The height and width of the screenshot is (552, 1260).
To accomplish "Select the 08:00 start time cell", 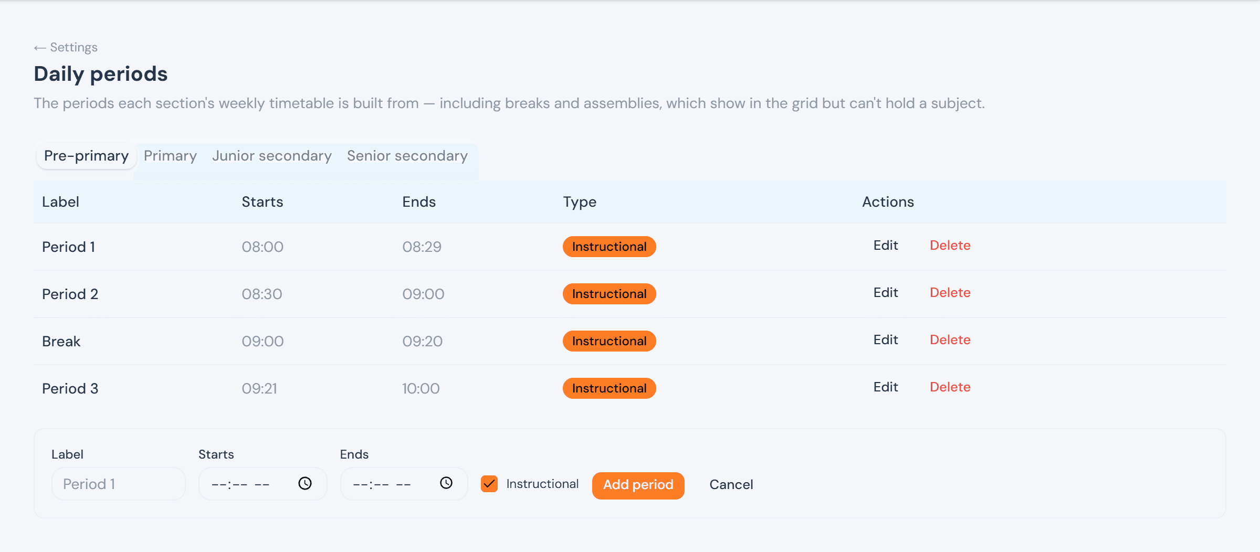I will pos(262,247).
